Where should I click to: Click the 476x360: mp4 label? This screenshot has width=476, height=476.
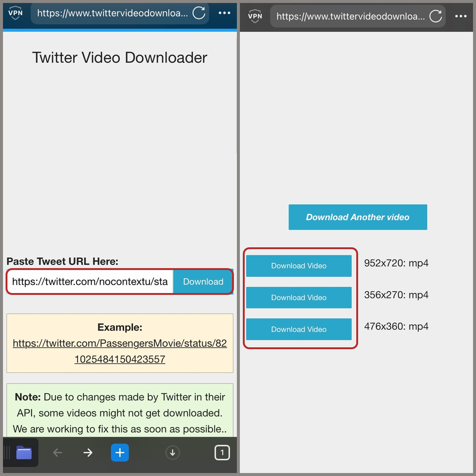coord(396,327)
